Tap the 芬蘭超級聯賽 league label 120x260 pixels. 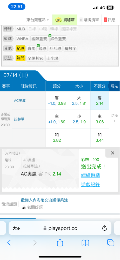pyautogui.click(x=6, y=116)
